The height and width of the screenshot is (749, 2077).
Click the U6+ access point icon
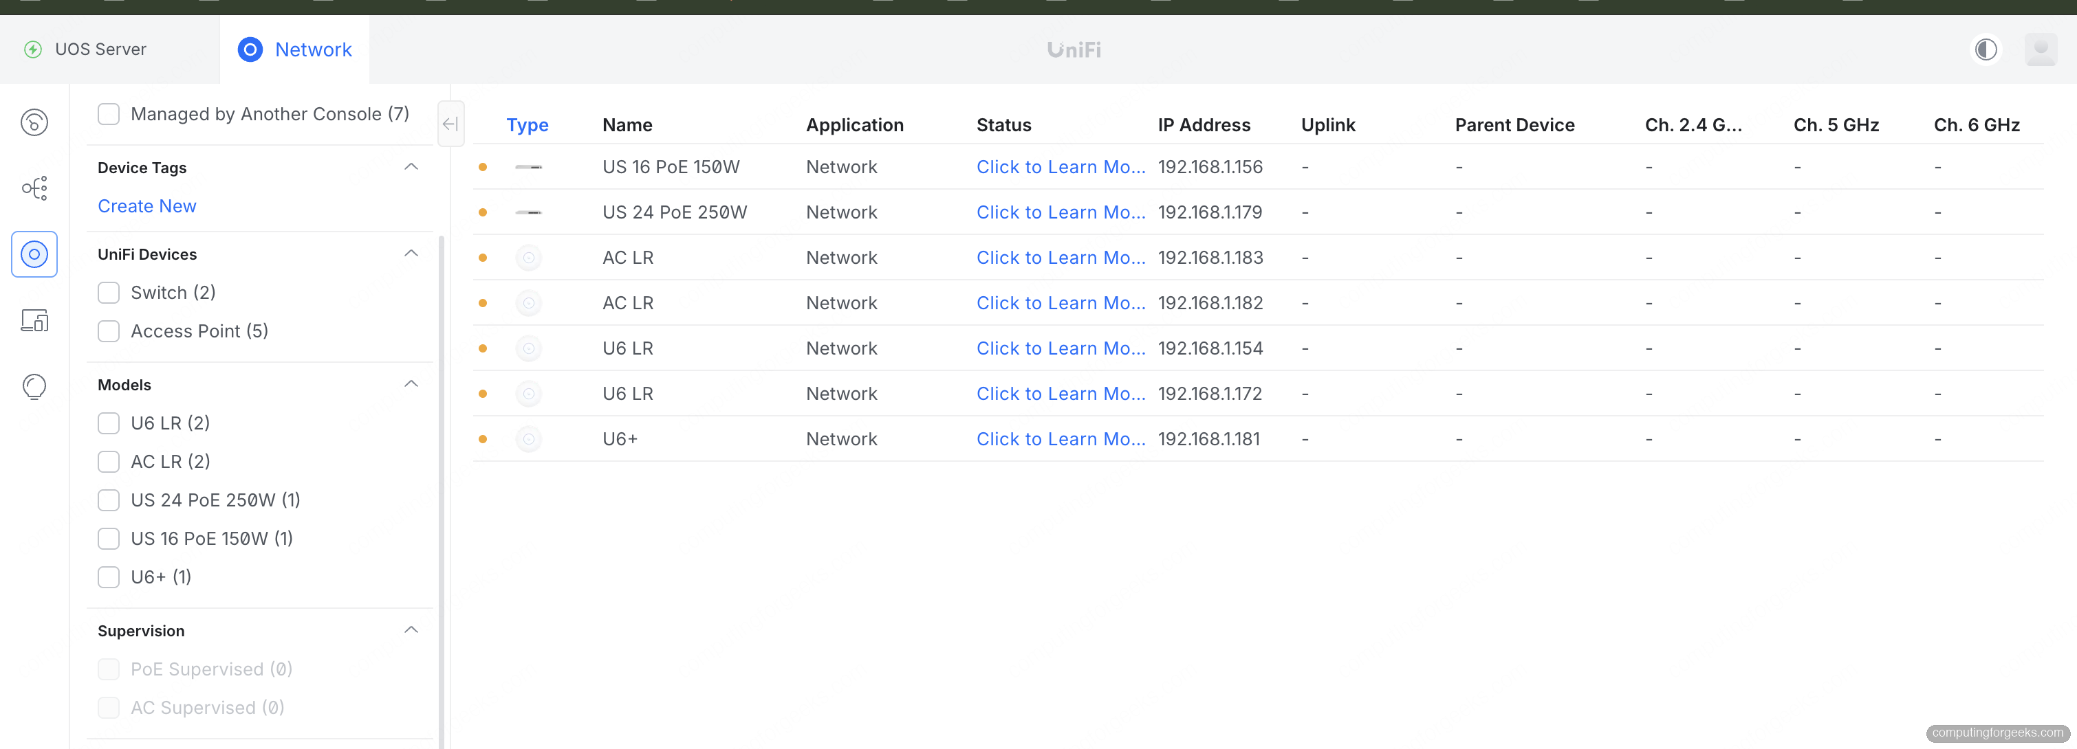click(528, 440)
